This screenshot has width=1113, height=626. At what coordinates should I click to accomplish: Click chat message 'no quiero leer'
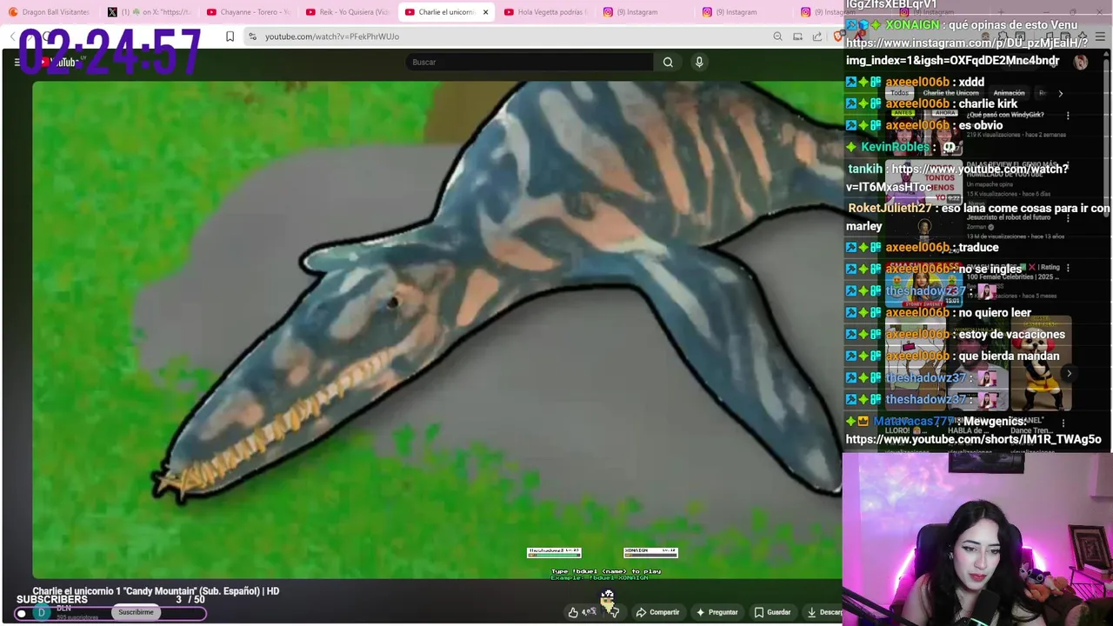[995, 312]
